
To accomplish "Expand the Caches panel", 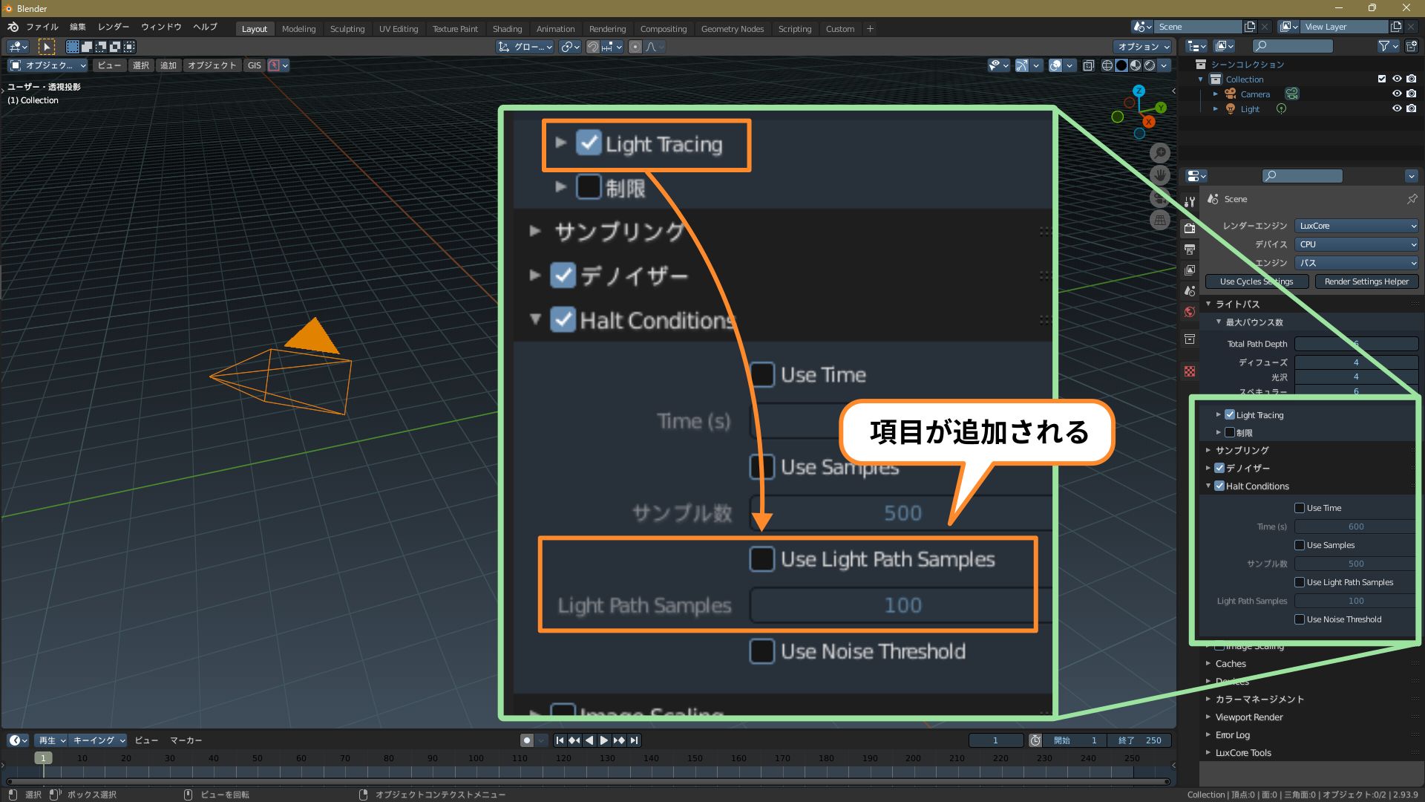I will tap(1231, 664).
